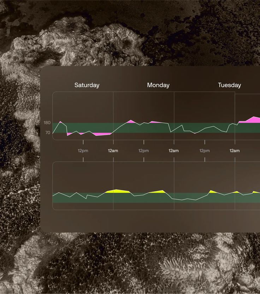260x294 pixels.
Task: Click the yellow peak before second midnight line
Action: coord(158,192)
